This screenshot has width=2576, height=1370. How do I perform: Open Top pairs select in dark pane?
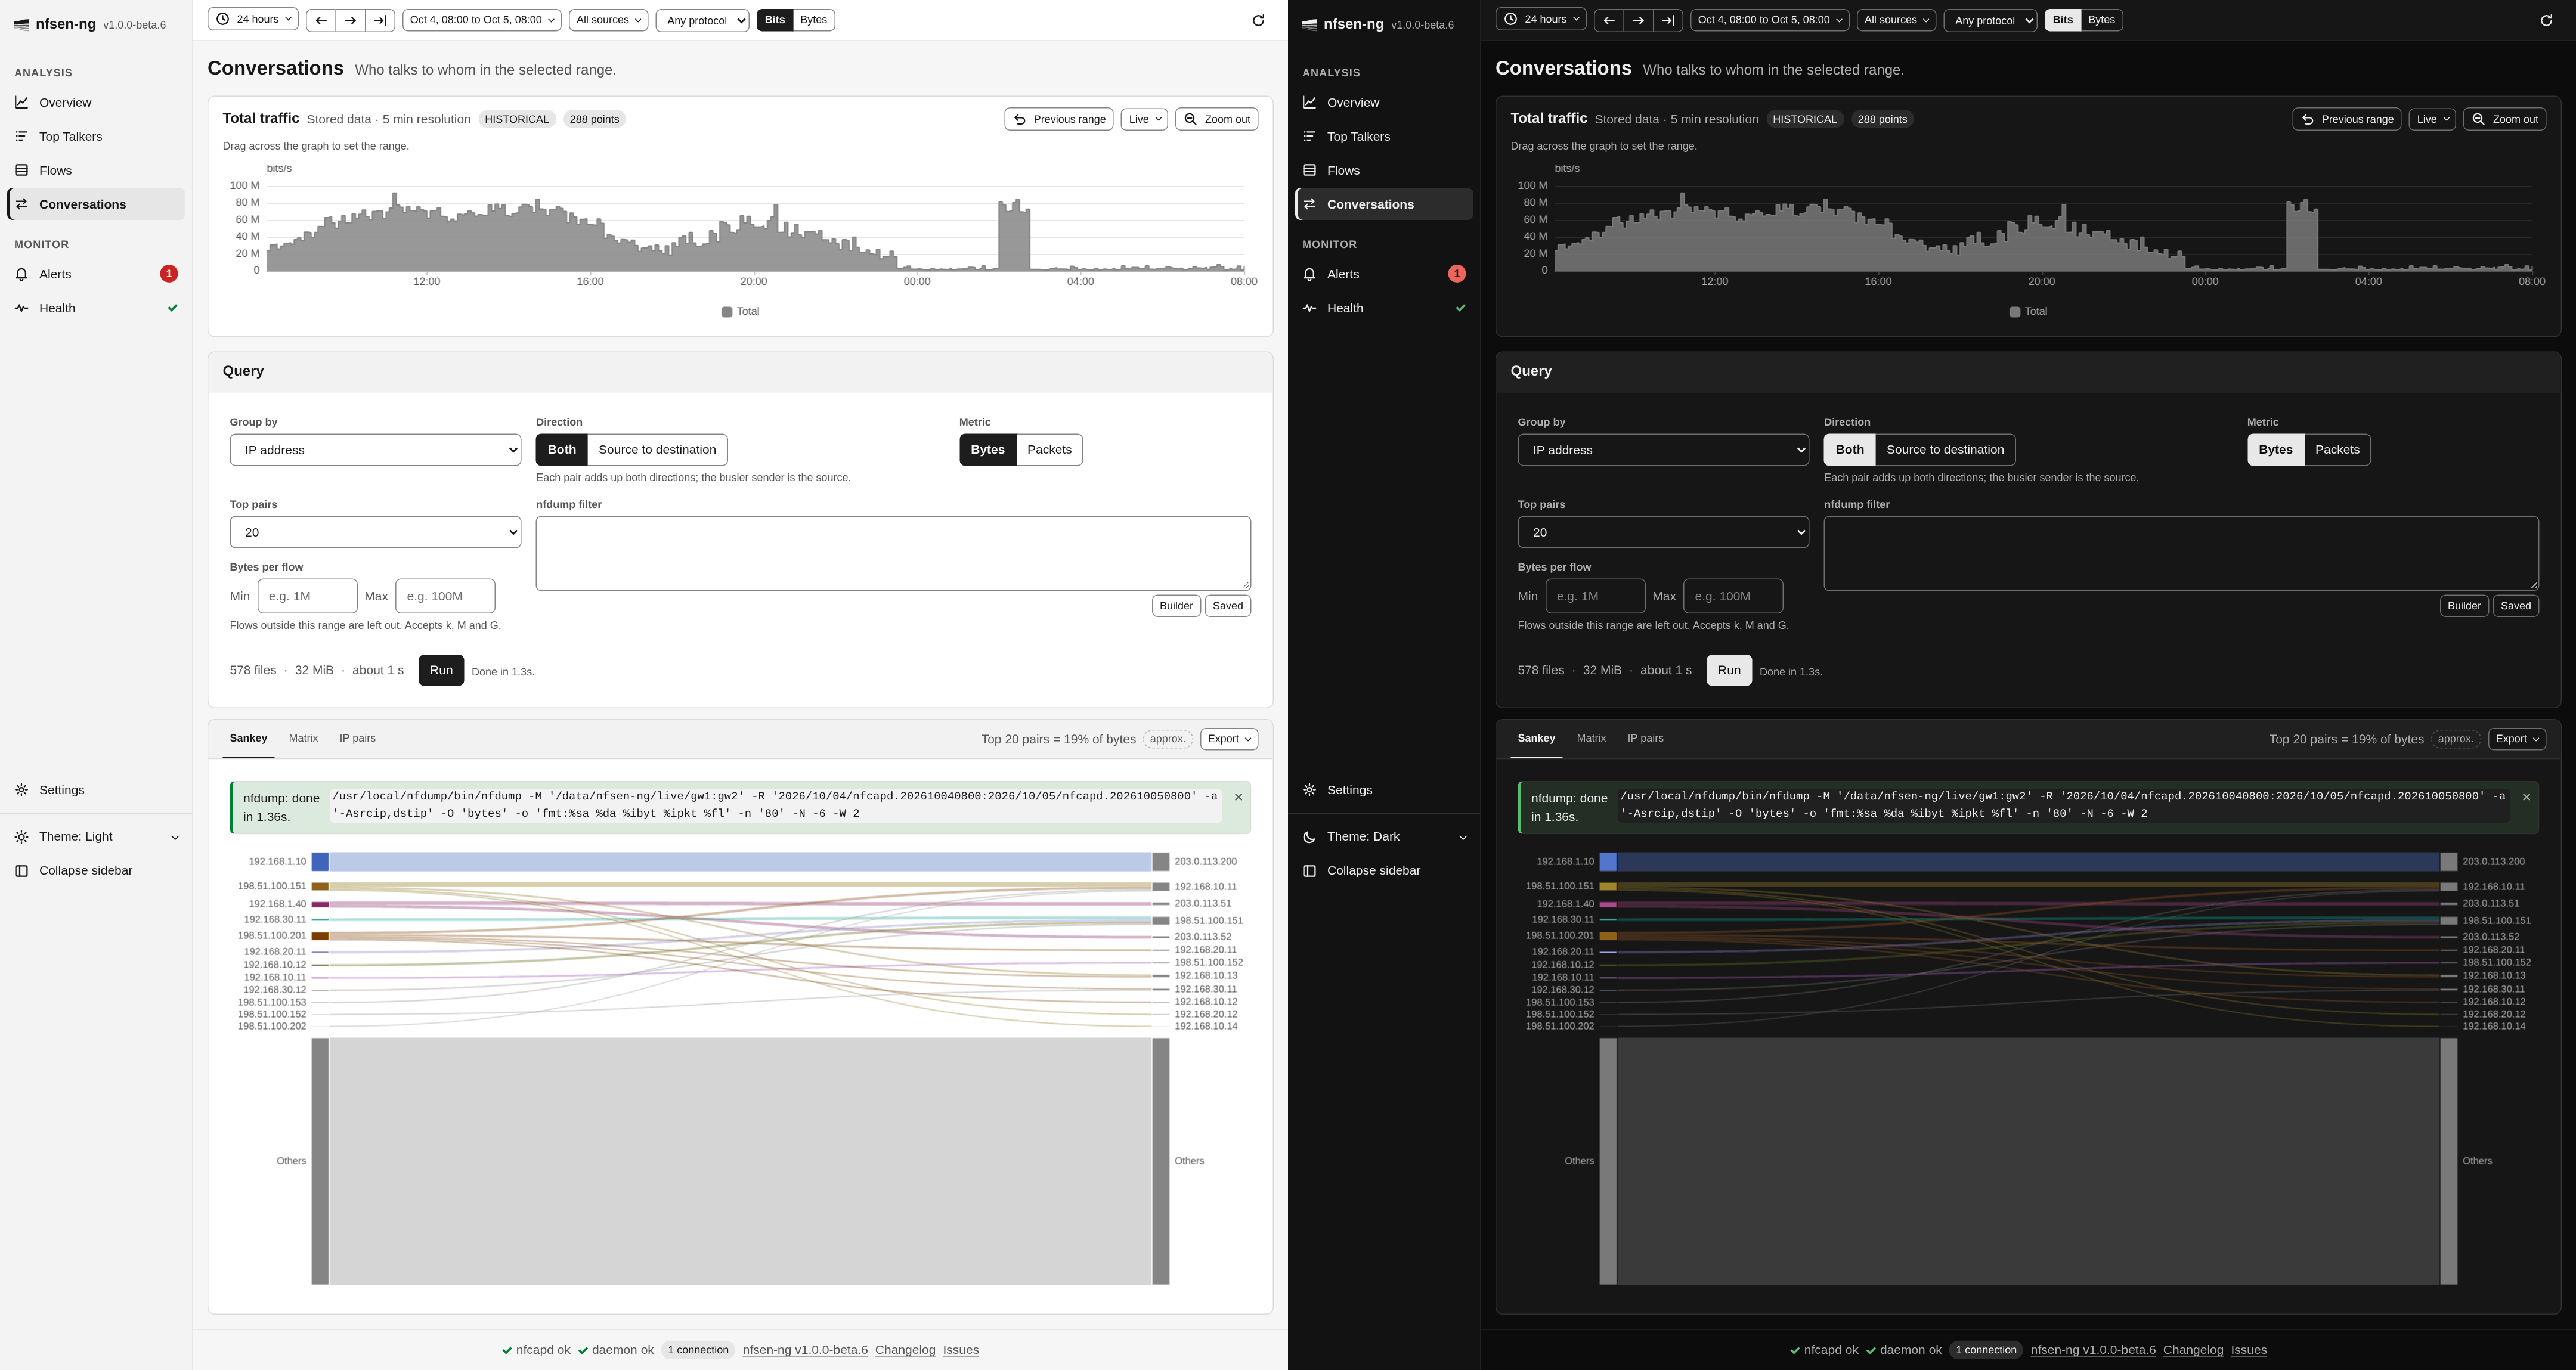[x=1663, y=532]
